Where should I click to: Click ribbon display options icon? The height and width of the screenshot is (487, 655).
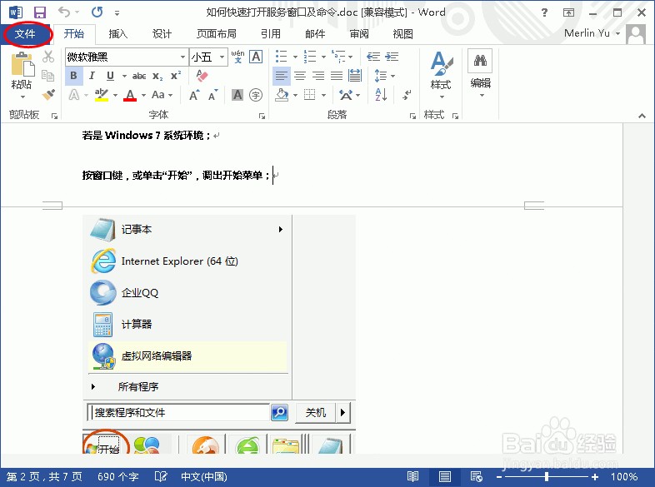(568, 12)
